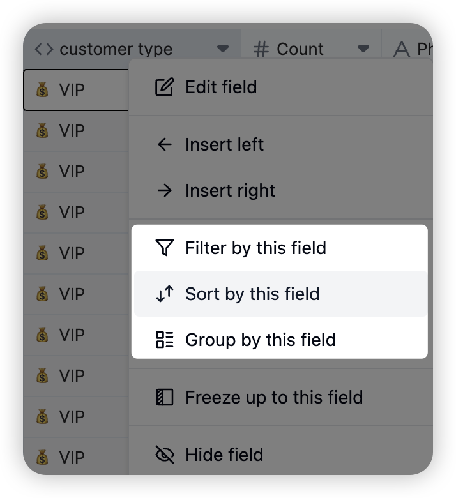Screen dimensions: 456x498
Task: Choose Hide field menu entry
Action: pyautogui.click(x=280, y=455)
